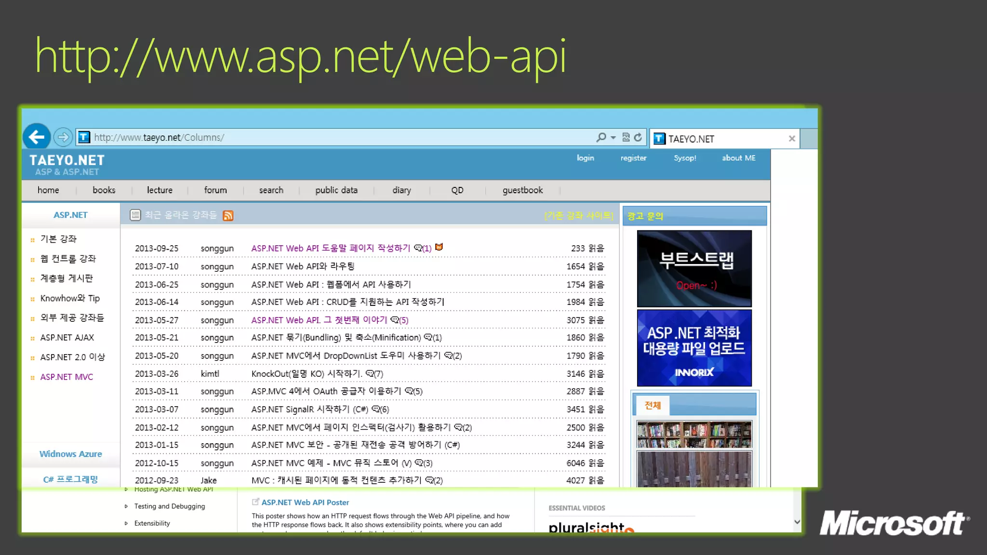Viewport: 987px width, 555px height.
Task: Click the 부트스트랩 Open banner ad
Action: pyautogui.click(x=694, y=268)
